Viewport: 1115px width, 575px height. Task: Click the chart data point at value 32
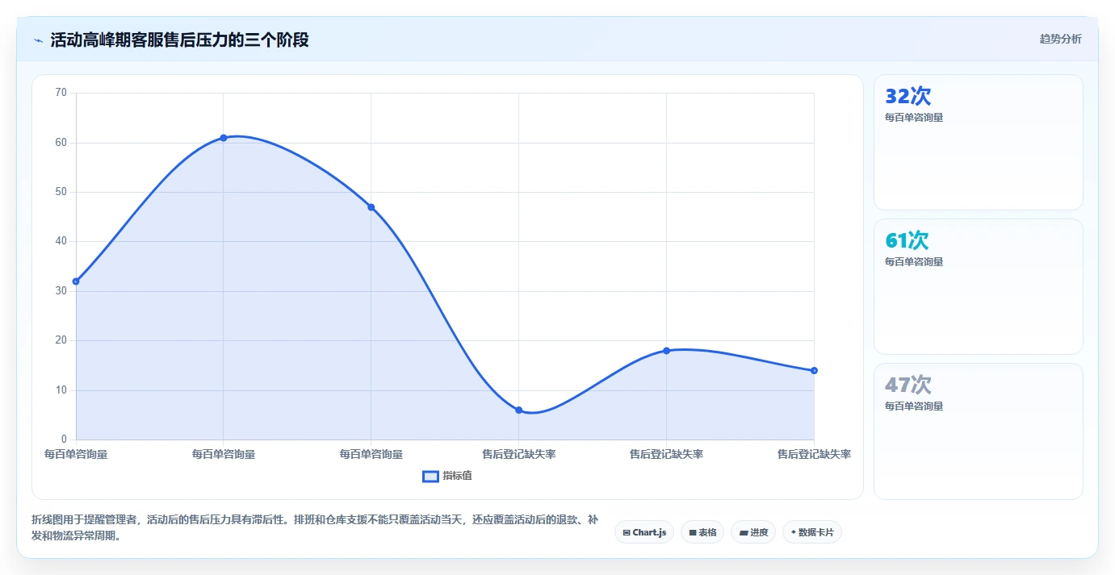click(76, 281)
